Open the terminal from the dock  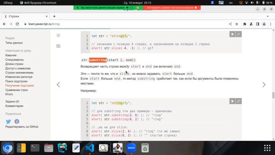click(x=35, y=148)
